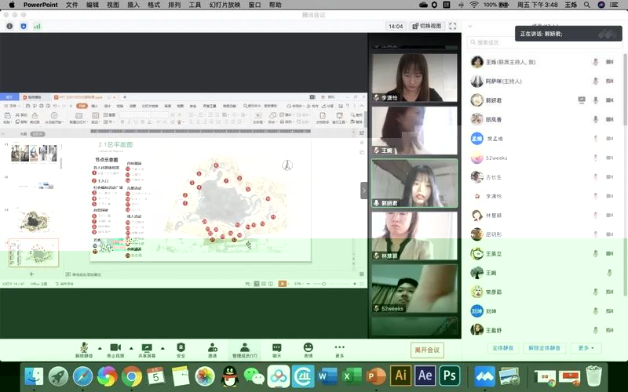Click 离开会议 to leave meeting

click(x=427, y=350)
